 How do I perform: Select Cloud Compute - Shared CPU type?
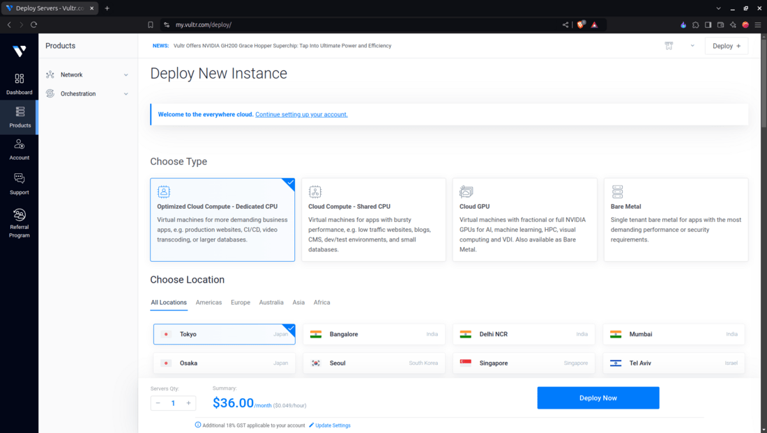tap(373, 220)
